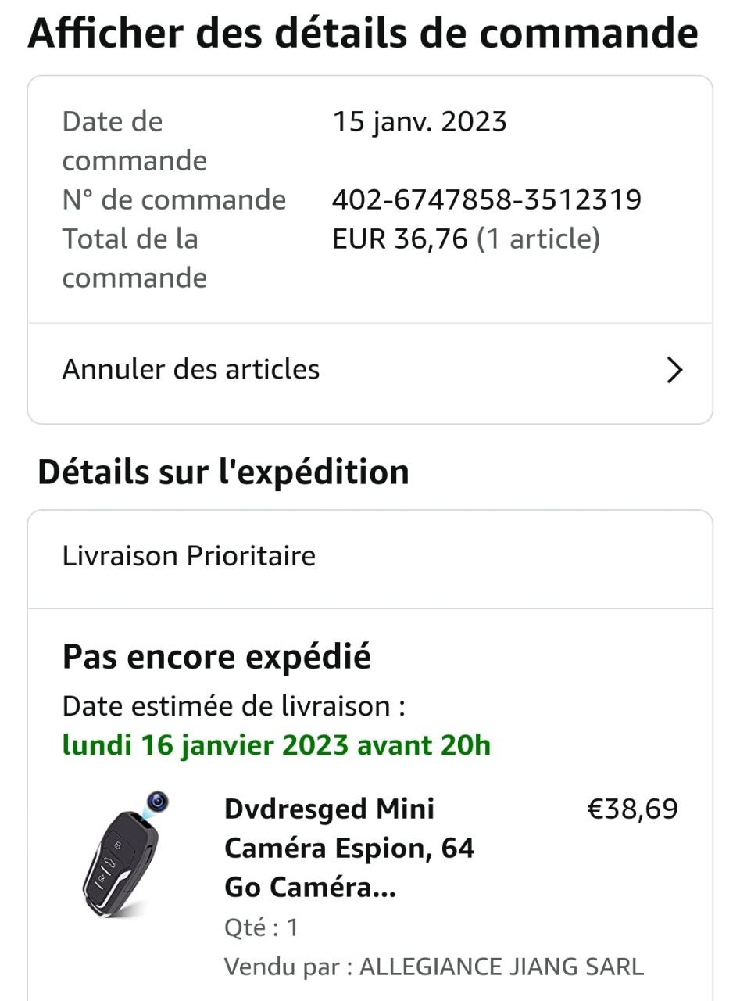Screen dimensions: 740x1001
Task: Click the N° de commande label
Action: 173,200
